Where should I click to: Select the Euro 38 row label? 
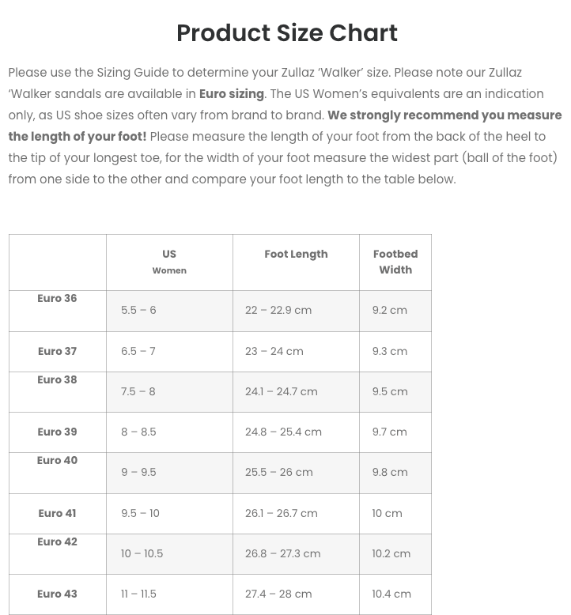pyautogui.click(x=57, y=379)
